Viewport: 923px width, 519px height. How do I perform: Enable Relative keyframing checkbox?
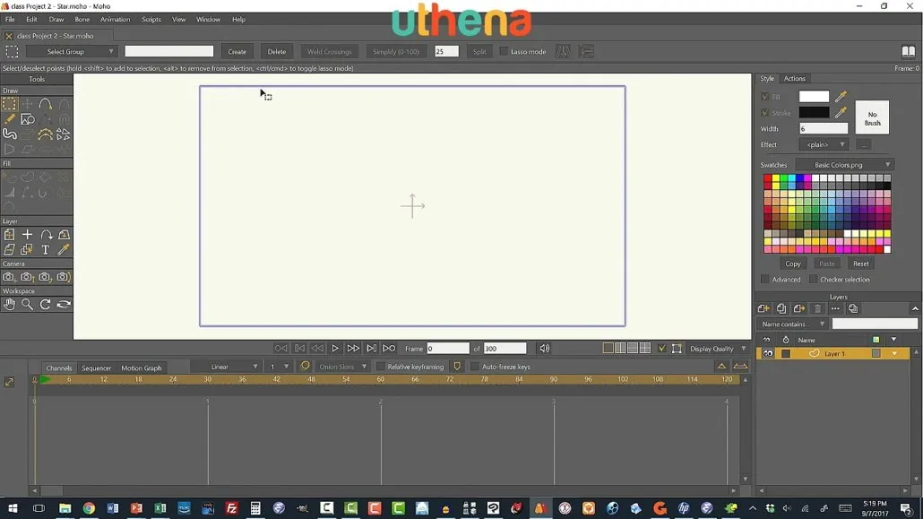point(380,367)
